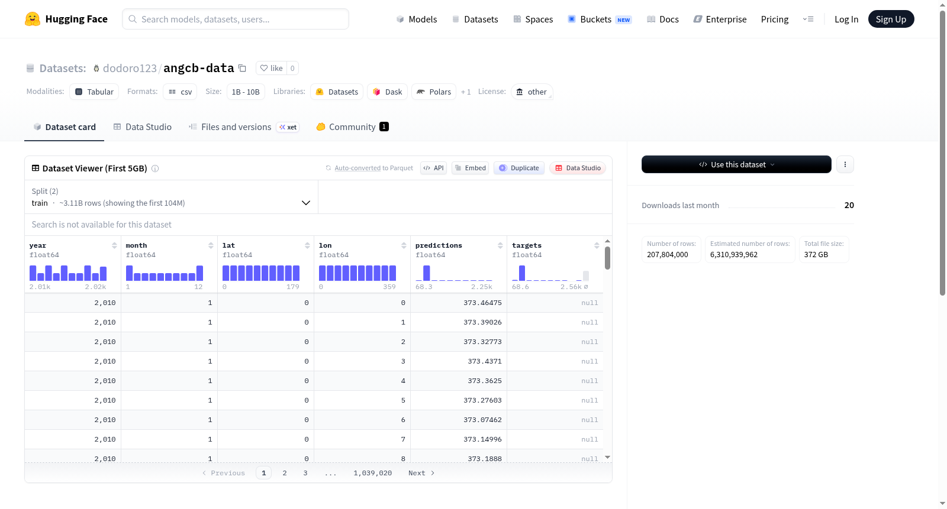The height and width of the screenshot is (509, 947).
Task: Go to page 2 of the table
Action: (285, 473)
